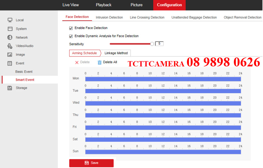Select Smart Event in the sidebar

pyautogui.click(x=25, y=80)
